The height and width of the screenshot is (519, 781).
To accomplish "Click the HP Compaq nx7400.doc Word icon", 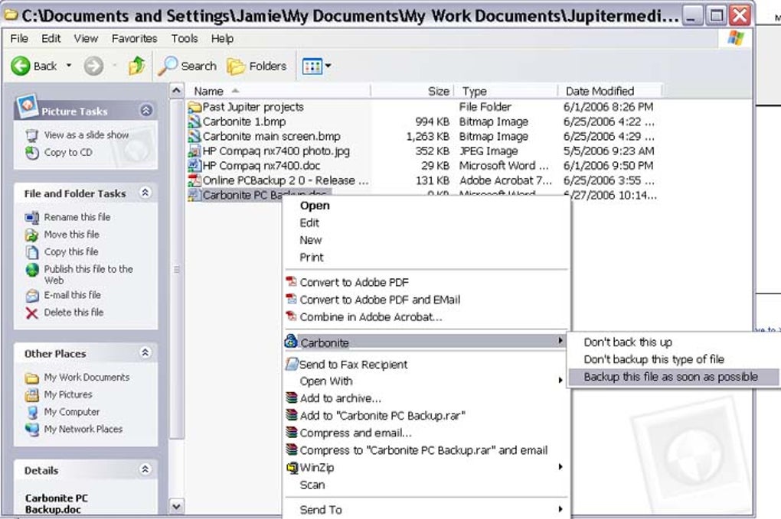I will coord(194,166).
